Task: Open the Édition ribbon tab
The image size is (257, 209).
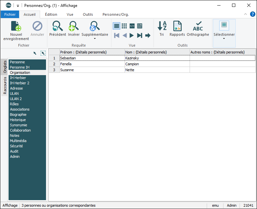Action: 51,14
